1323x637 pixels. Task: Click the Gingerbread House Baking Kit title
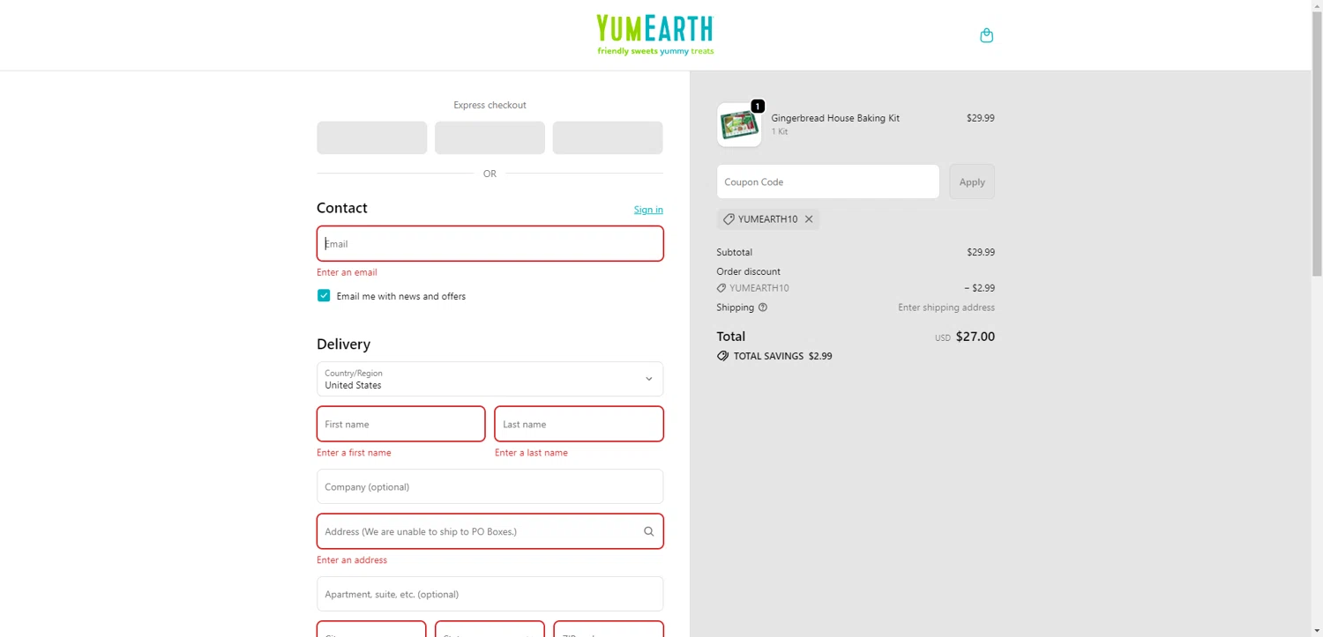pos(835,118)
